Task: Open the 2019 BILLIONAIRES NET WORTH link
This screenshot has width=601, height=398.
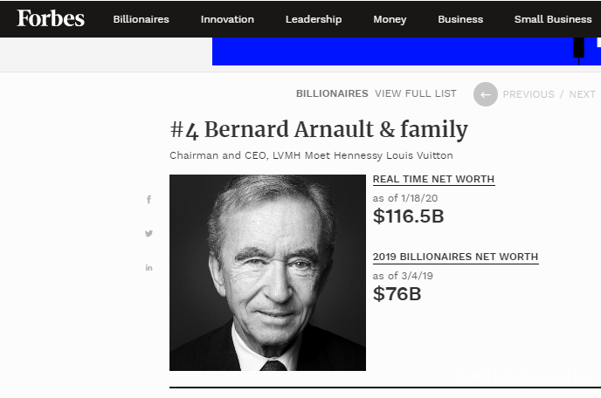Action: click(x=455, y=257)
